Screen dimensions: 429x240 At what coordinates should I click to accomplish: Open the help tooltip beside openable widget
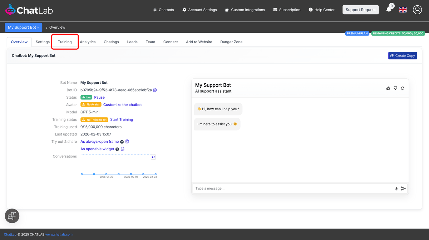[x=117, y=149]
